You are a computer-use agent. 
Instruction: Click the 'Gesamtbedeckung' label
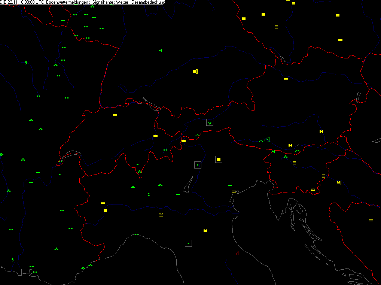(x=148, y=2)
